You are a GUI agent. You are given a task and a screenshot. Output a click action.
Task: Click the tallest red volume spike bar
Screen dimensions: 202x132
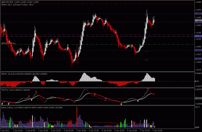(77, 117)
